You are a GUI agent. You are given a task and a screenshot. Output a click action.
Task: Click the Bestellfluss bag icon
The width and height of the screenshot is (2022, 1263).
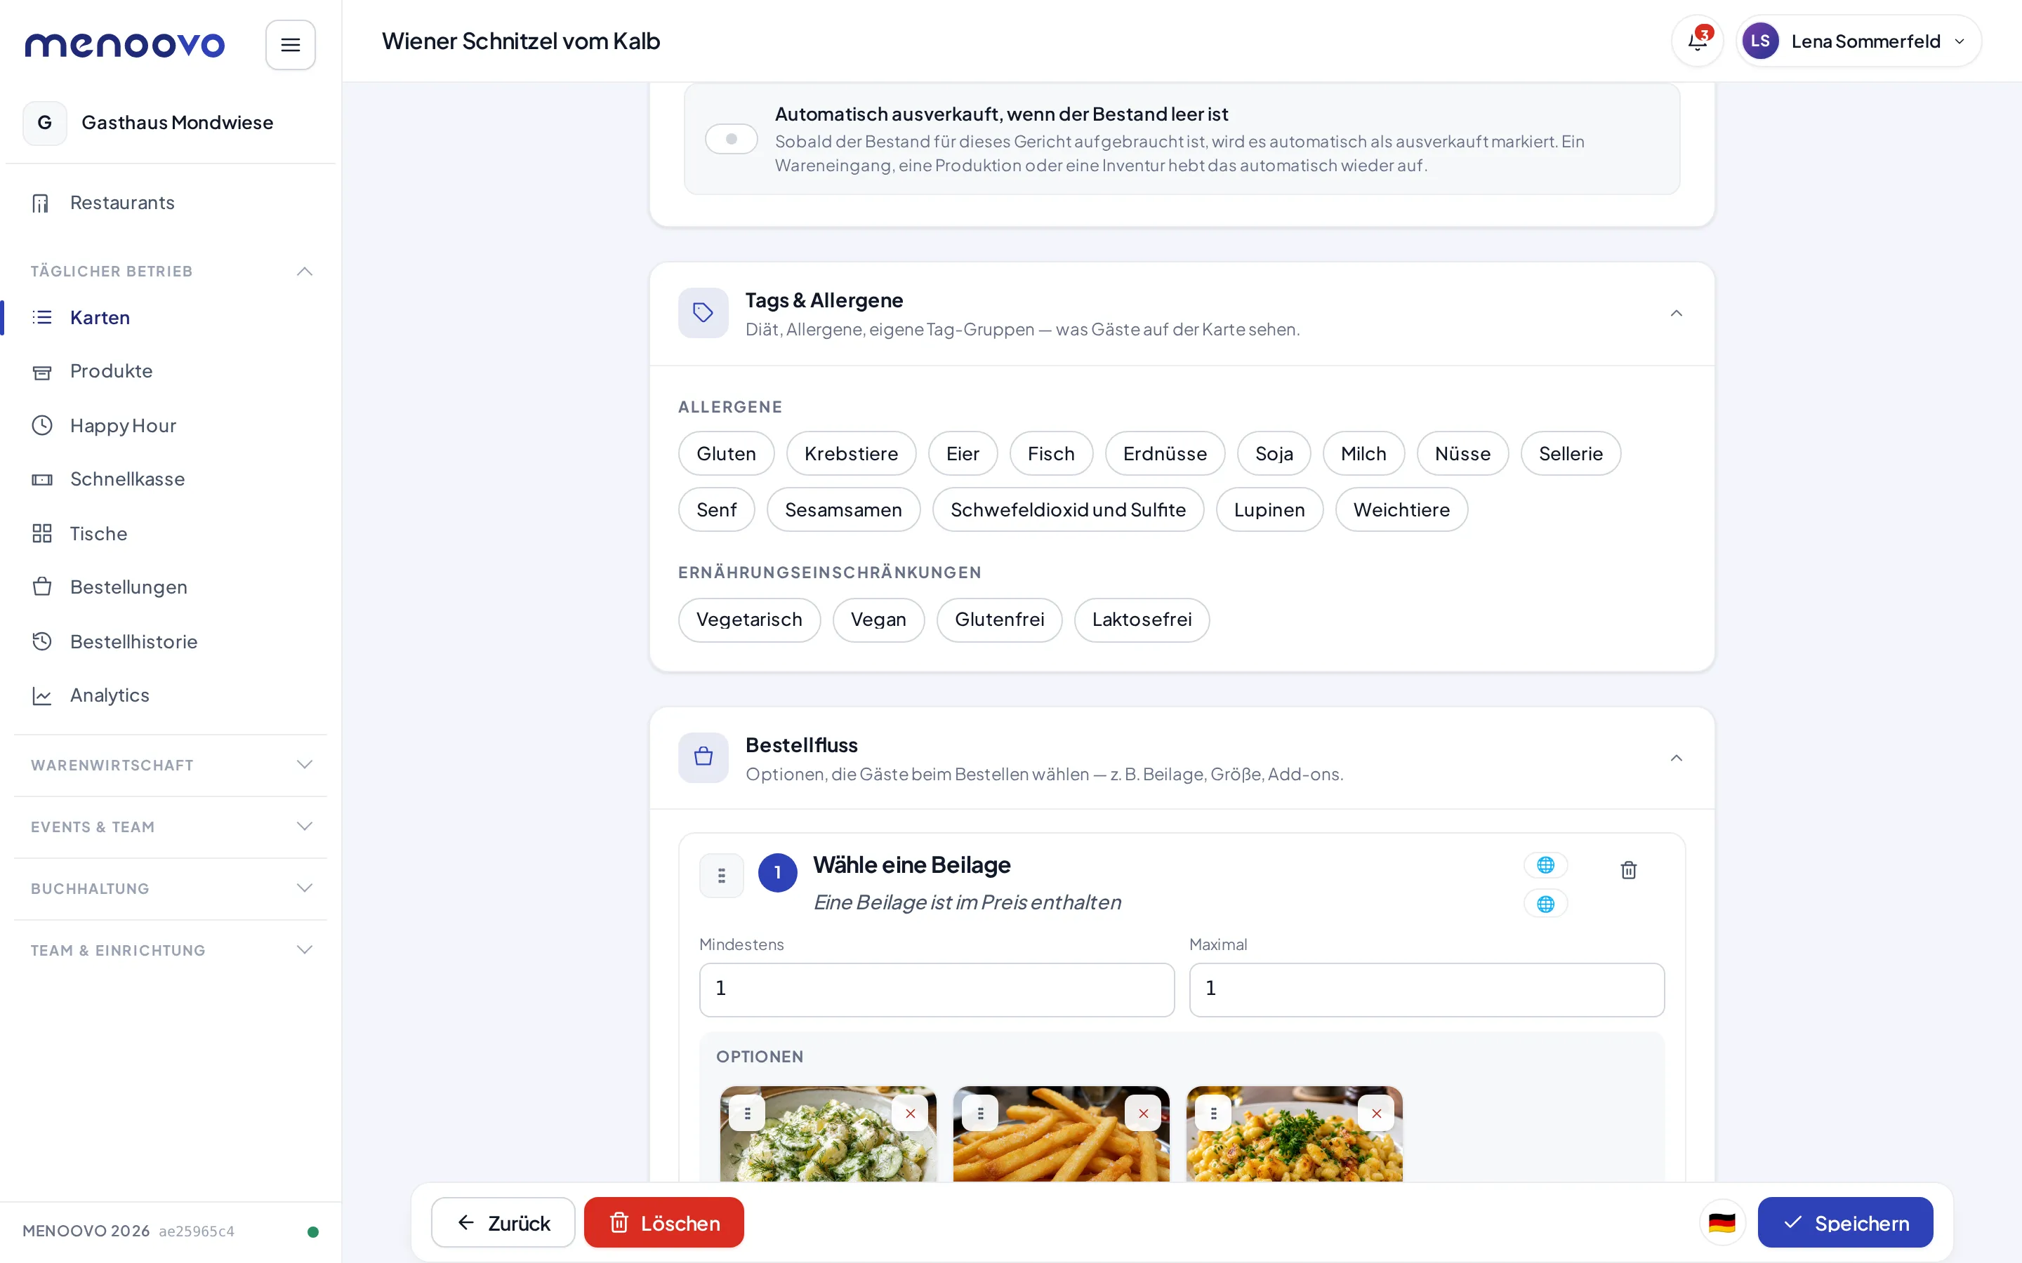pyautogui.click(x=703, y=758)
